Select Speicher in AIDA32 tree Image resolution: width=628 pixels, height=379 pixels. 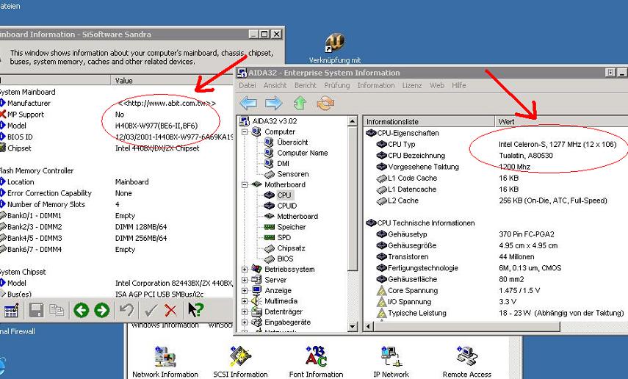pyautogui.click(x=291, y=227)
